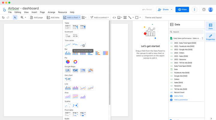Screen dimensions: 216x120
Task: Expand the line type dropdown arrow
Action: (x=133, y=17)
